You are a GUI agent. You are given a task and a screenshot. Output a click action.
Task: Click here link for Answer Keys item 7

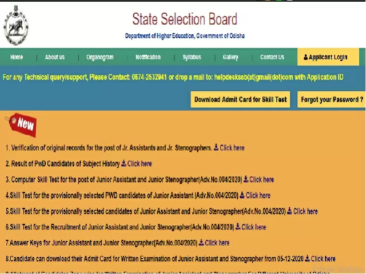click(217, 243)
